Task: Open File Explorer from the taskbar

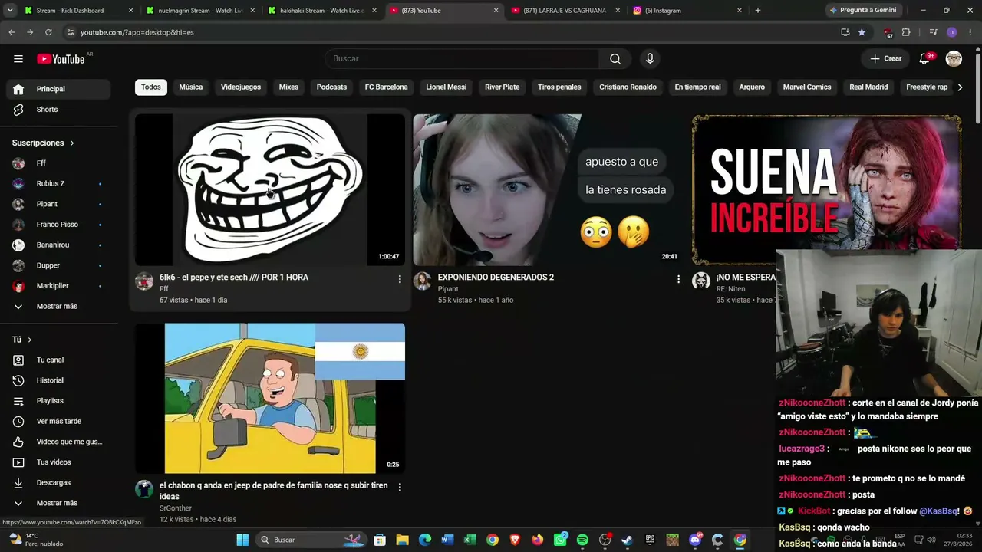Action: point(402,540)
